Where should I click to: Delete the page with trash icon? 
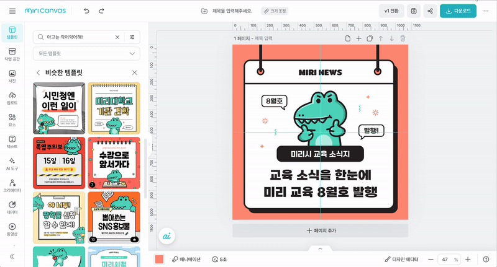tap(403, 38)
